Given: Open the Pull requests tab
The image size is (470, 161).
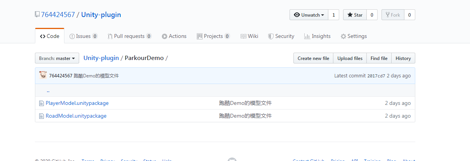Looking at the screenshot, I should click(130, 36).
